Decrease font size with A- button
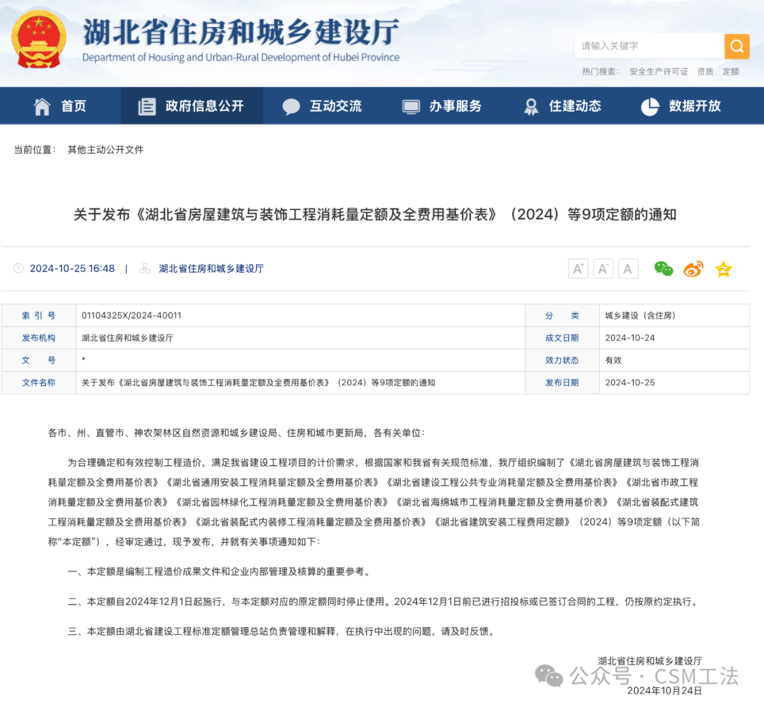 tap(603, 269)
